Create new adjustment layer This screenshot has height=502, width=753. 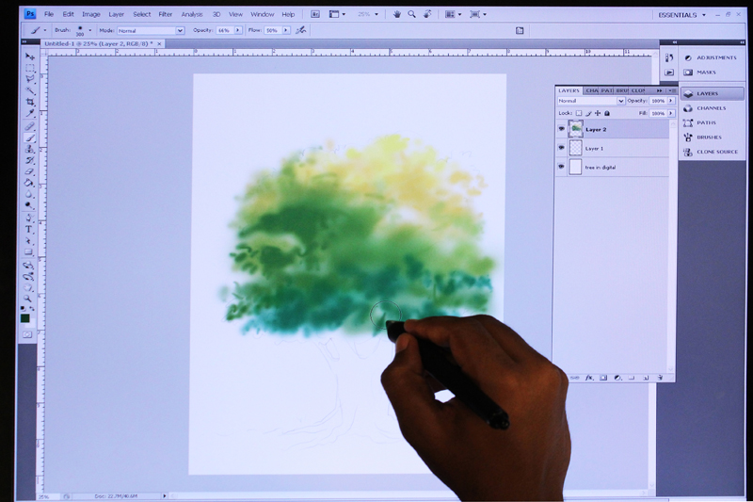pyautogui.click(x=617, y=378)
